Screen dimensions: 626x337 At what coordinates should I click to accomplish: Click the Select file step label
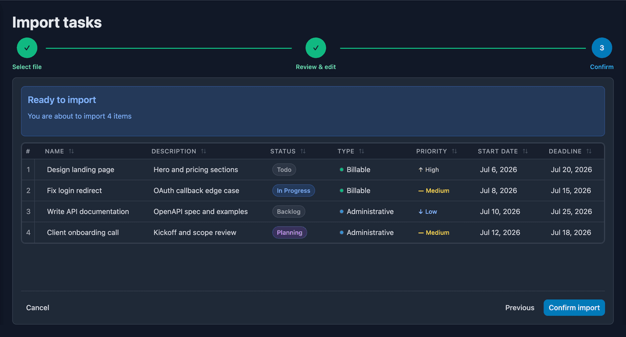(x=27, y=67)
